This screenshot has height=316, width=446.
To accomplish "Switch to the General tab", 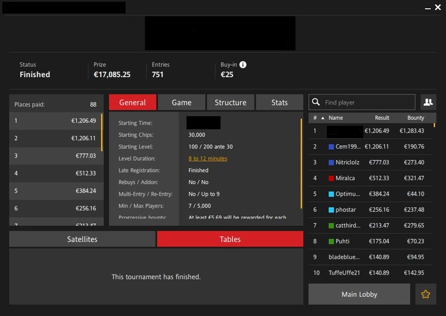I will point(133,103).
